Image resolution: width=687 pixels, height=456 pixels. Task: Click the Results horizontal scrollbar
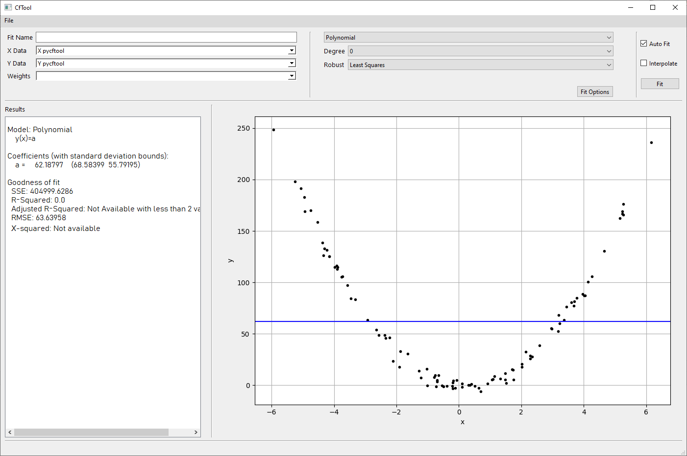click(x=91, y=433)
